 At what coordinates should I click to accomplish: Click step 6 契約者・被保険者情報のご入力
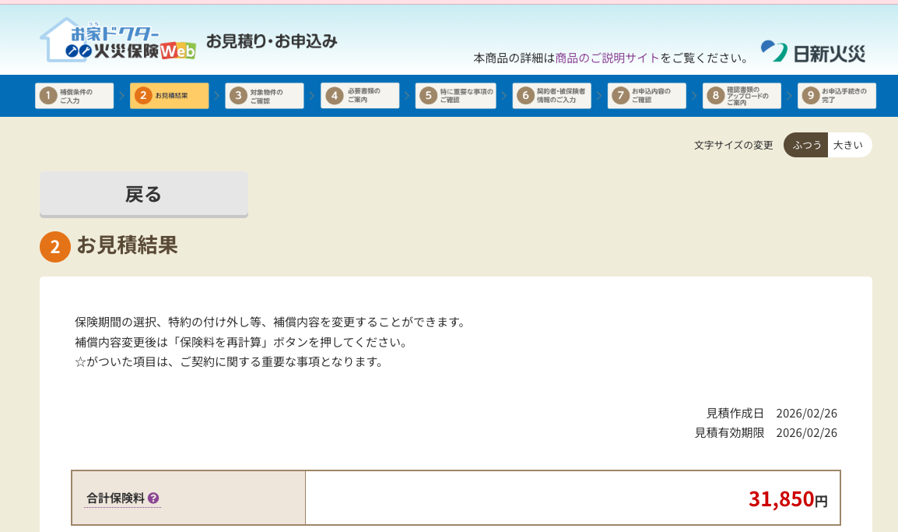click(552, 96)
